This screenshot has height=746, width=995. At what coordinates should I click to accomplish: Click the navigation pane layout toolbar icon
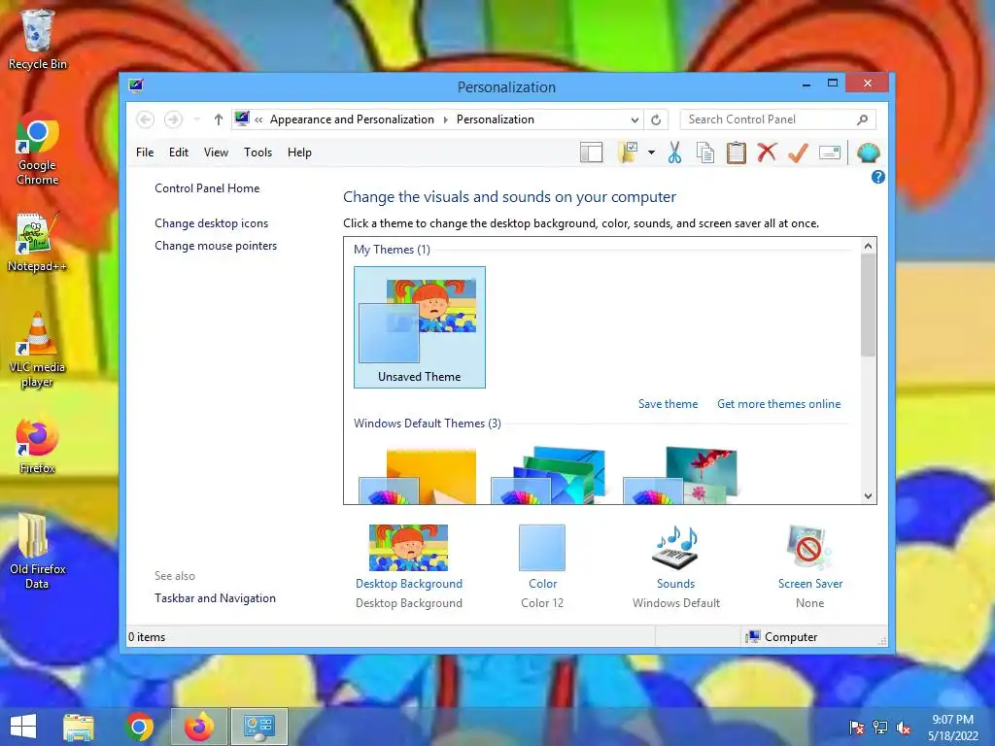pyautogui.click(x=591, y=153)
